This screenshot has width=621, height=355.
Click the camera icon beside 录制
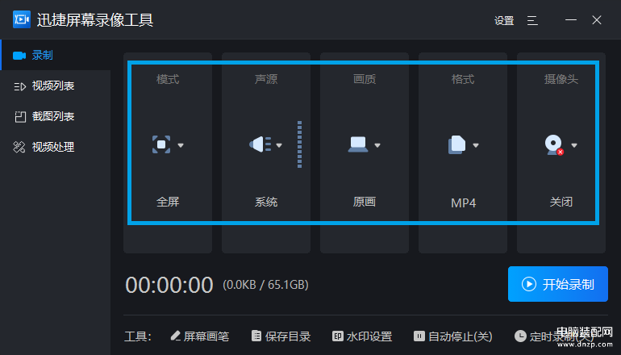[x=19, y=56]
